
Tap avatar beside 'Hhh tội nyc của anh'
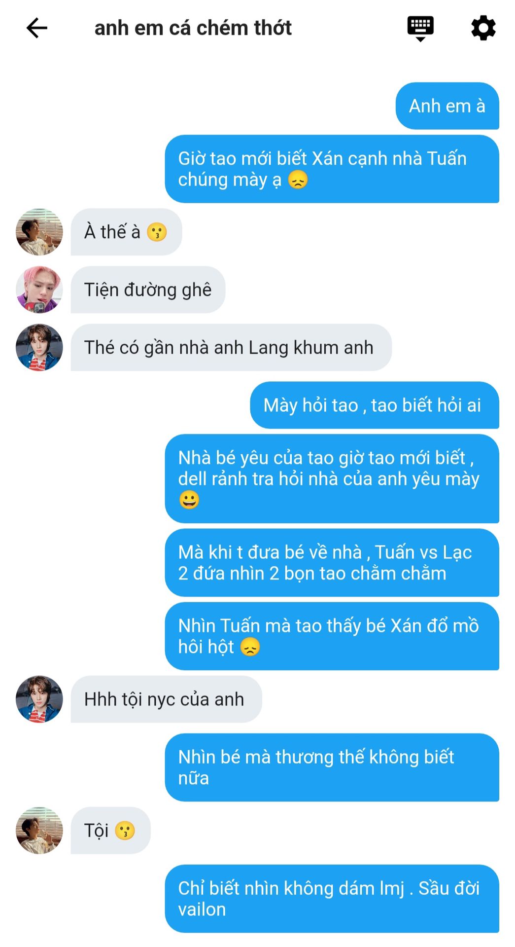pyautogui.click(x=39, y=699)
